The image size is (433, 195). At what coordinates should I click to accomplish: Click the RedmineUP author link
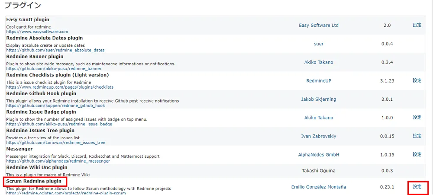(x=319, y=81)
